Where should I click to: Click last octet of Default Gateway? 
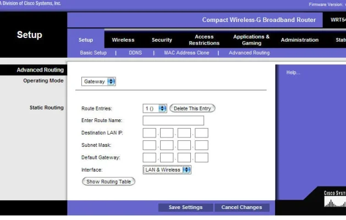(x=201, y=158)
